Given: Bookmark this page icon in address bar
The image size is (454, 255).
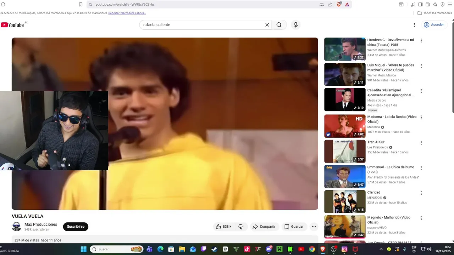Looking at the screenshot, I should (81, 4).
